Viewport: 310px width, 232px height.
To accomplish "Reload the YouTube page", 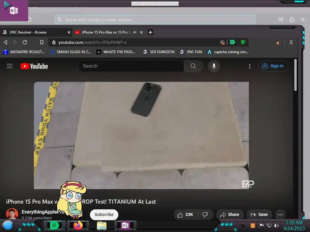I will click(x=25, y=42).
